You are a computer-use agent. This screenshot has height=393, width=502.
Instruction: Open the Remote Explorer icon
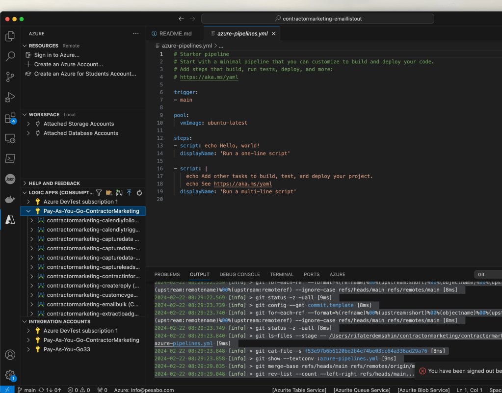(10, 138)
